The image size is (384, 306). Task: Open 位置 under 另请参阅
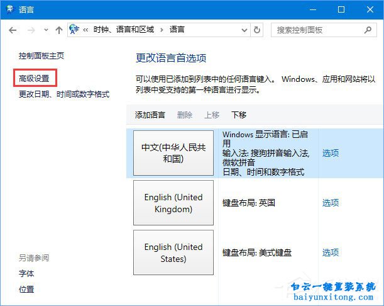pyautogui.click(x=26, y=290)
